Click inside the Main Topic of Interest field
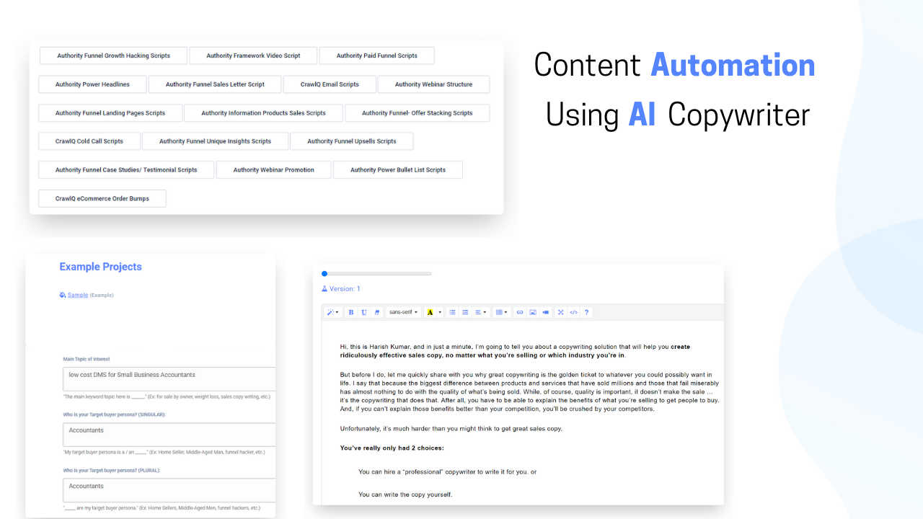 [x=169, y=379]
